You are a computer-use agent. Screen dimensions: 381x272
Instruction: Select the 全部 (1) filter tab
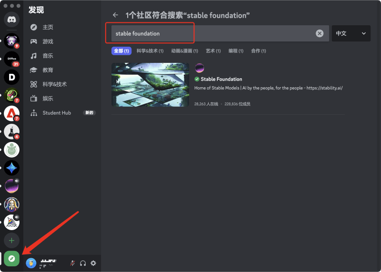coord(121,51)
